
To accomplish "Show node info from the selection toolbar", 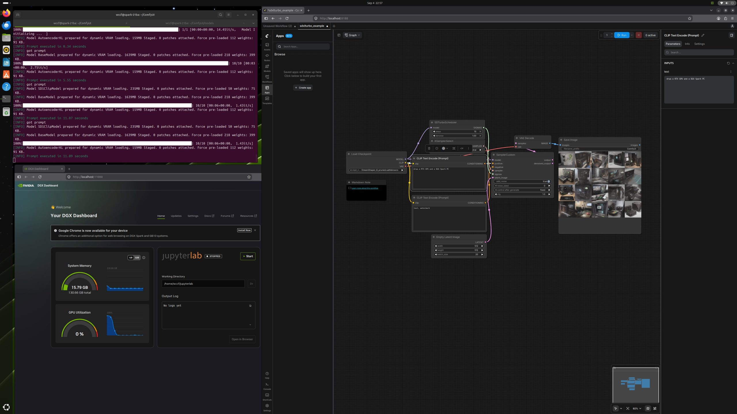I will (437, 148).
